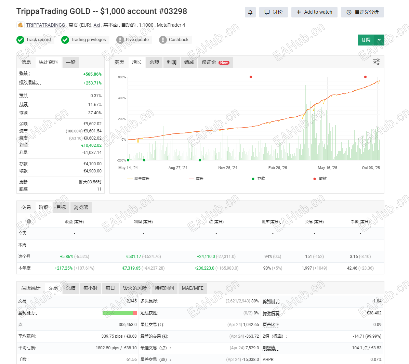409x364 pixels.
Task: Click the Z值 (概率) label
Action: coord(276,336)
